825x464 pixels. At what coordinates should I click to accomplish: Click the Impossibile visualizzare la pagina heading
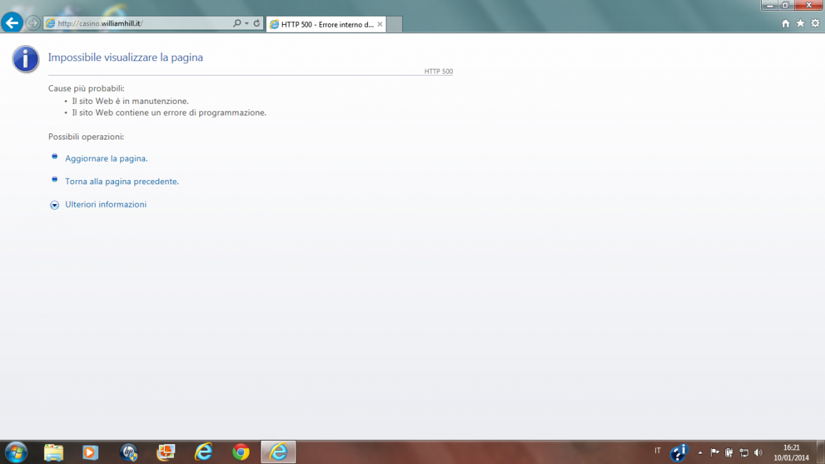pos(126,58)
